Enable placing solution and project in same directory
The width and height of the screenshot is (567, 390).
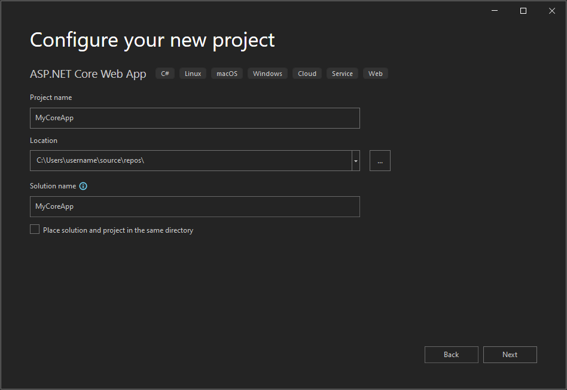pos(35,228)
